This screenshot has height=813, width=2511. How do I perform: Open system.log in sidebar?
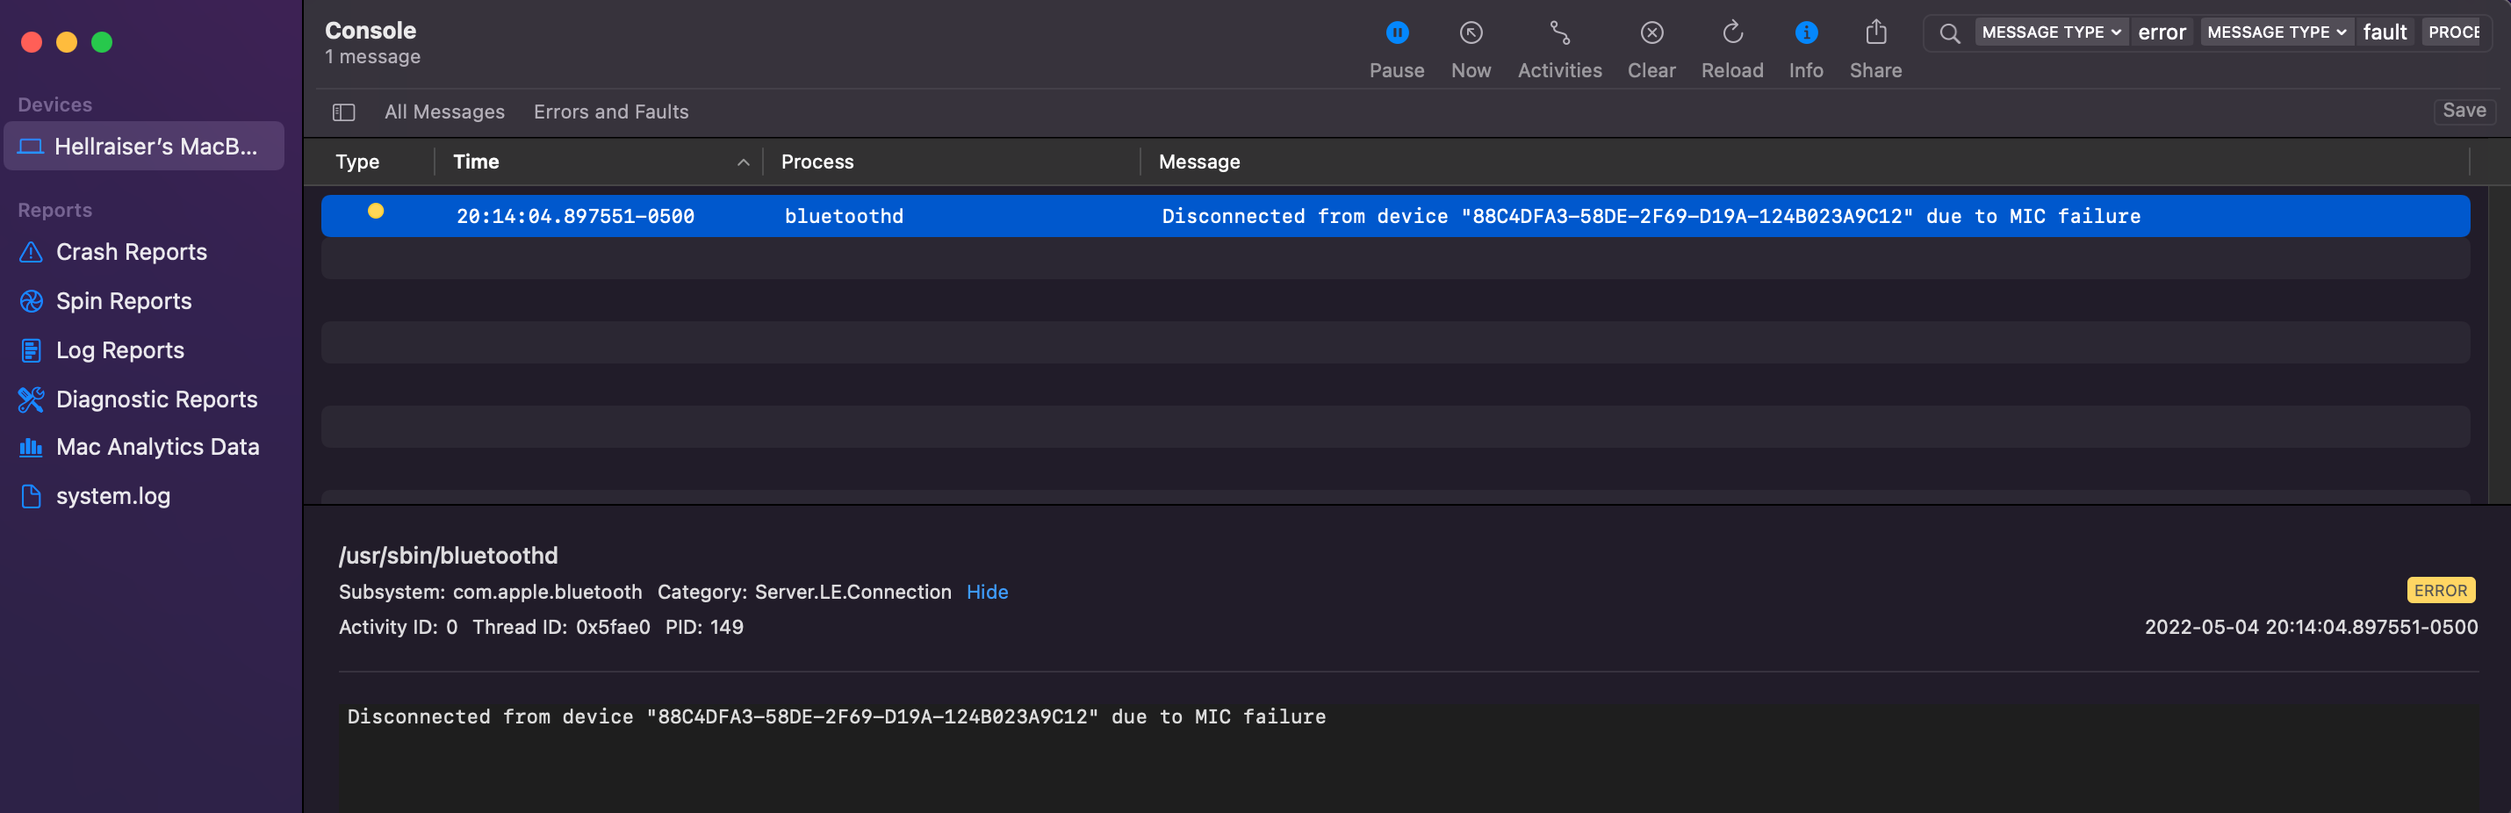coord(113,496)
